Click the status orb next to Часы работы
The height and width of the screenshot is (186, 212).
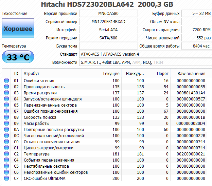tap(6, 124)
